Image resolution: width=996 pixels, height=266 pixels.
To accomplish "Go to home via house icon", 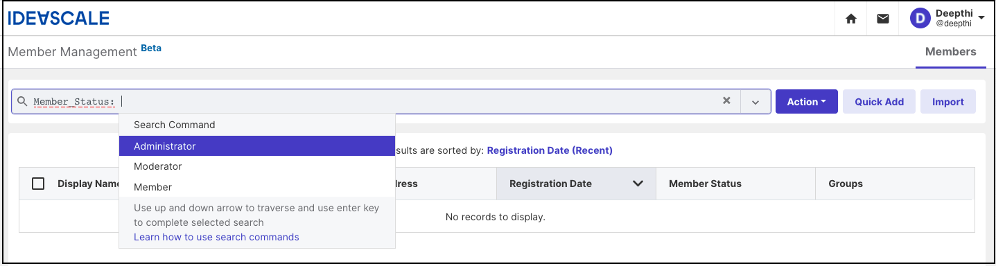I will pyautogui.click(x=851, y=19).
